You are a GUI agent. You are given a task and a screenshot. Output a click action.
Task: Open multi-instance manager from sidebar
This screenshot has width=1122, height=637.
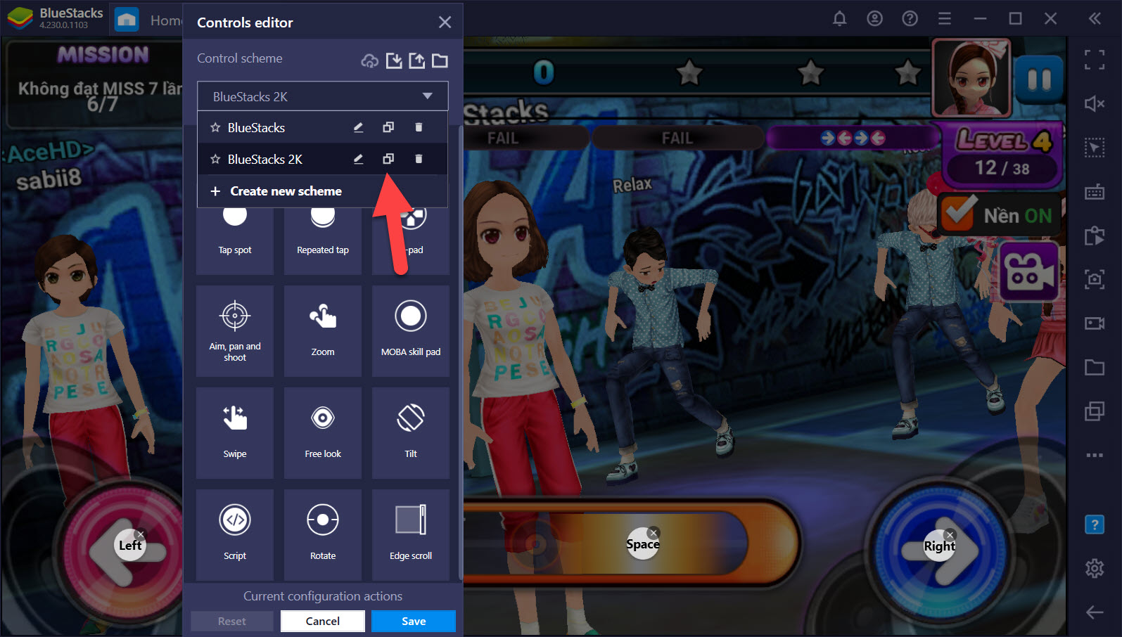1094,411
